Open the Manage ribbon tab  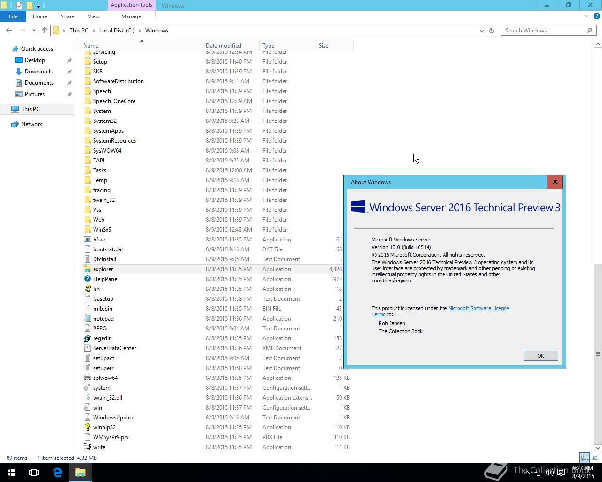pyautogui.click(x=131, y=16)
